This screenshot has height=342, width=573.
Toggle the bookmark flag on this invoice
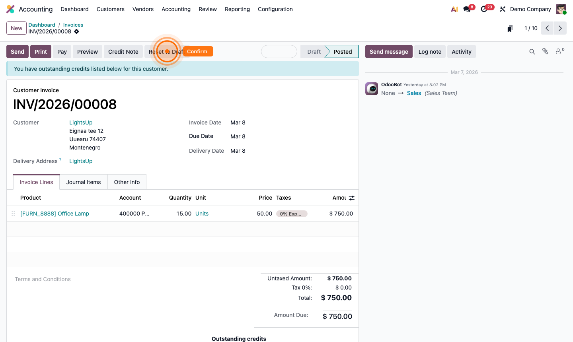coord(510,28)
